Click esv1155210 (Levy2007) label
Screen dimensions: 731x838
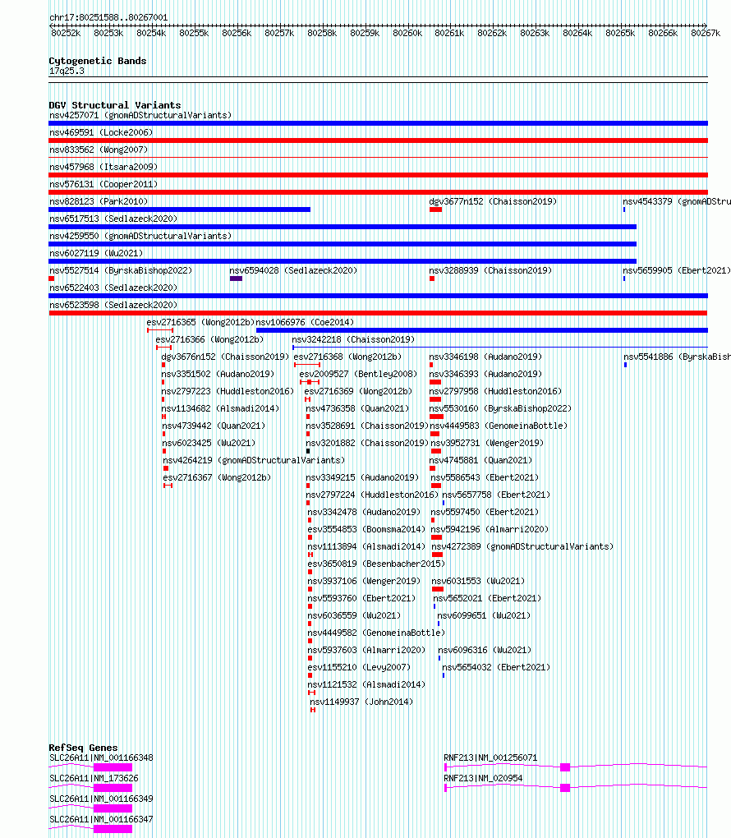pos(359,667)
